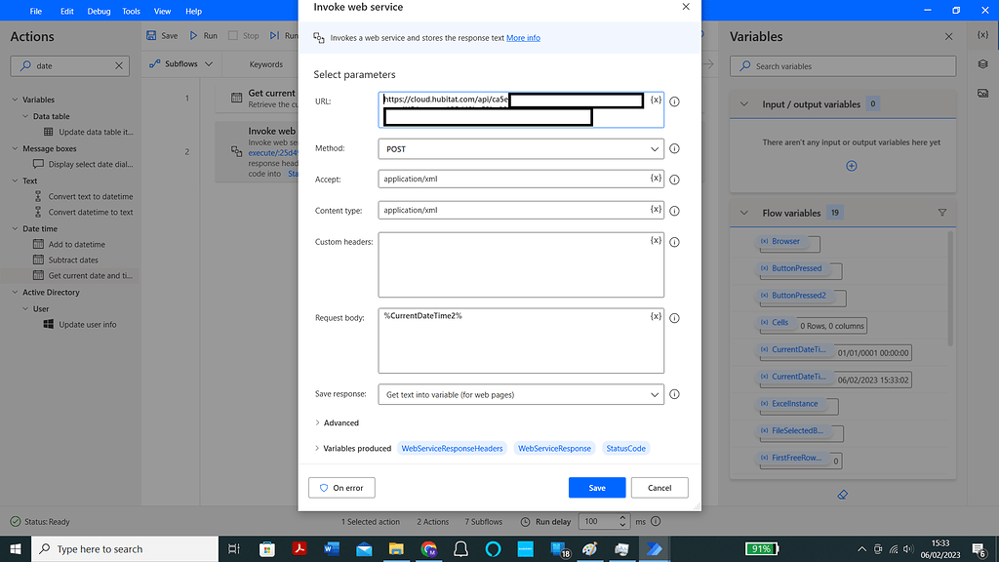Screen dimensions: 999x562
Task: Open the Method dropdown showing POST
Action: (520, 148)
